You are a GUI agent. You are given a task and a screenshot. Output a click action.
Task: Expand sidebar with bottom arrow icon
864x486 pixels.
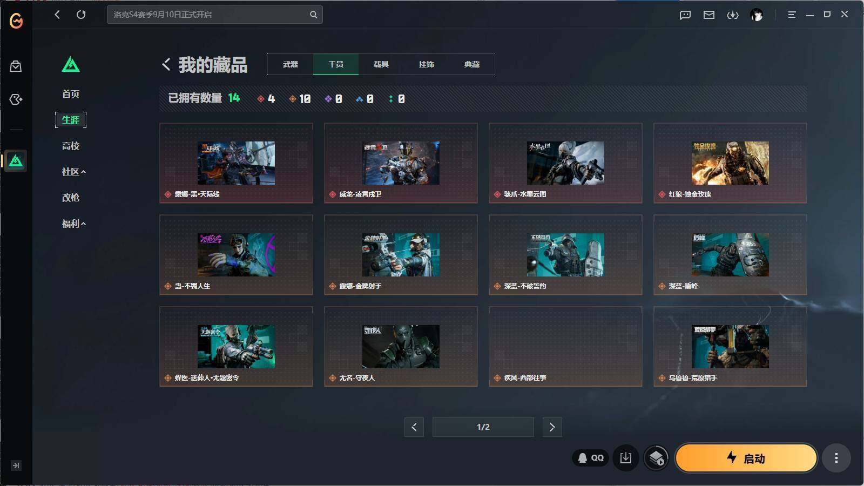(16, 465)
